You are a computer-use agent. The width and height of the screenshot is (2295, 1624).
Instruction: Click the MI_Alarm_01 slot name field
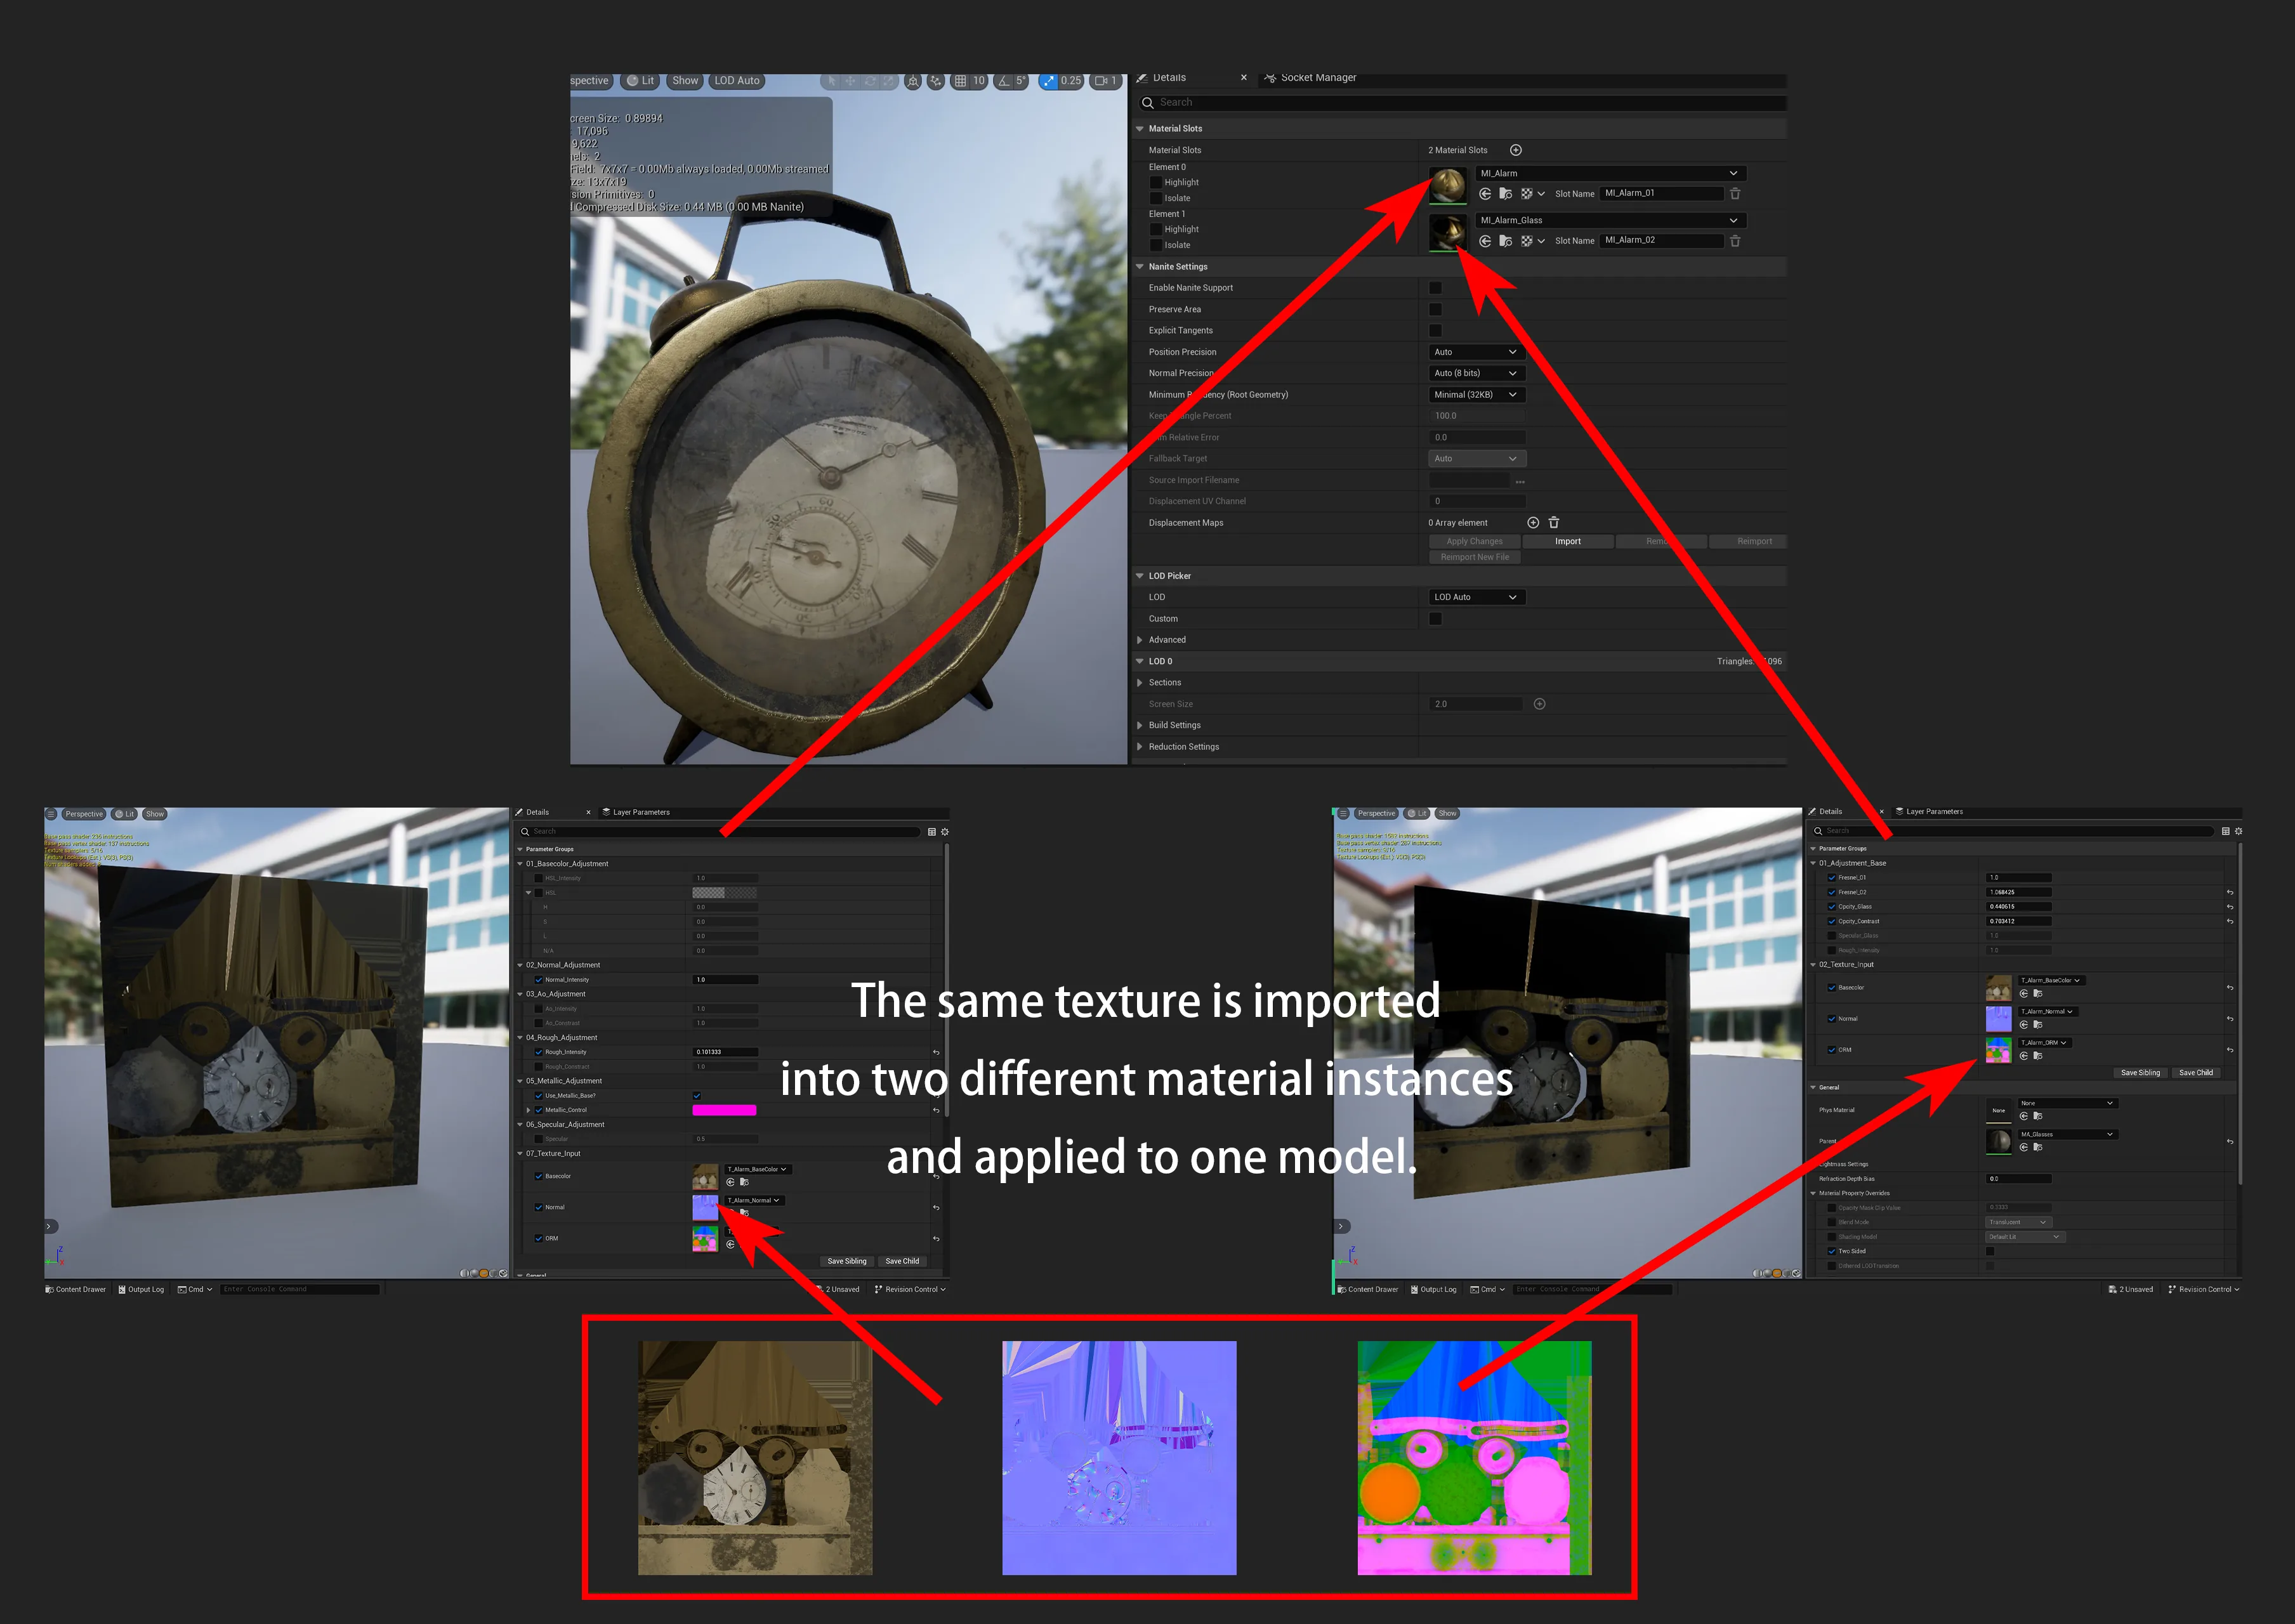1661,194
